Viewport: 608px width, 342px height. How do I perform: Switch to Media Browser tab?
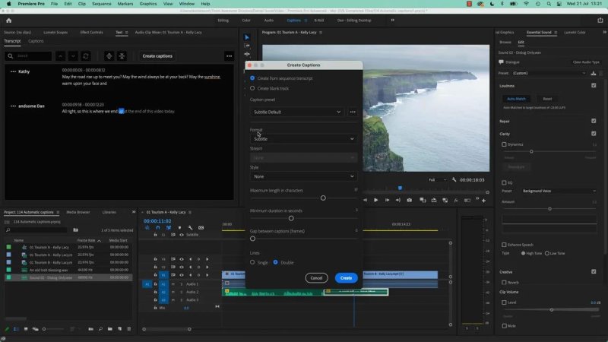pos(78,213)
